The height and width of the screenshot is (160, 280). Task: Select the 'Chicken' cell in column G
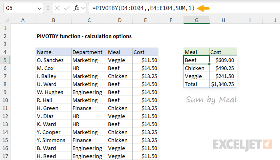[196, 68]
